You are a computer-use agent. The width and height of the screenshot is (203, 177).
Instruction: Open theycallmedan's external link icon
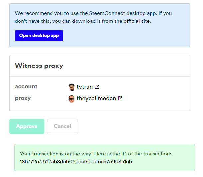[x=120, y=98]
